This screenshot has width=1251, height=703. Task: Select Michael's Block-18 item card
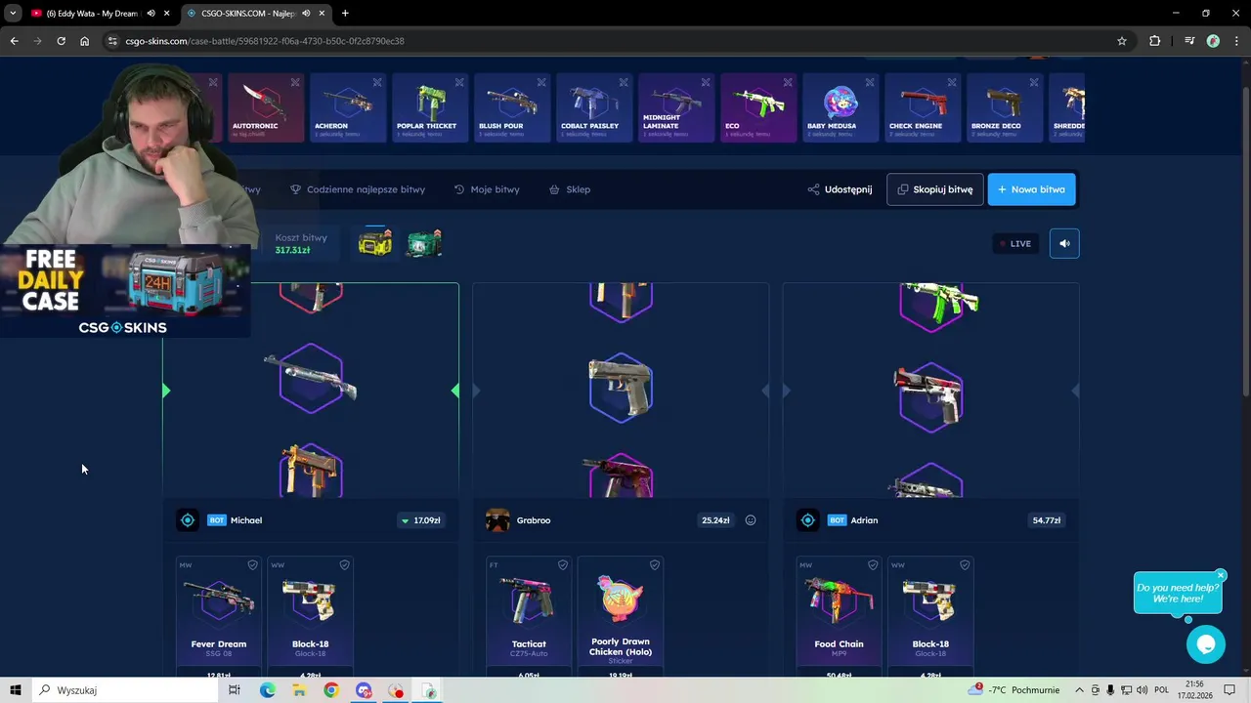coord(311,615)
